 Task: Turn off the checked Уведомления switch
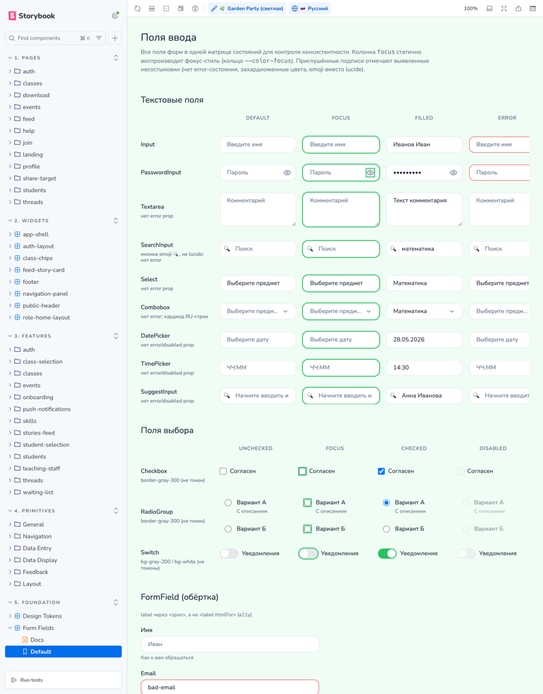coord(387,553)
